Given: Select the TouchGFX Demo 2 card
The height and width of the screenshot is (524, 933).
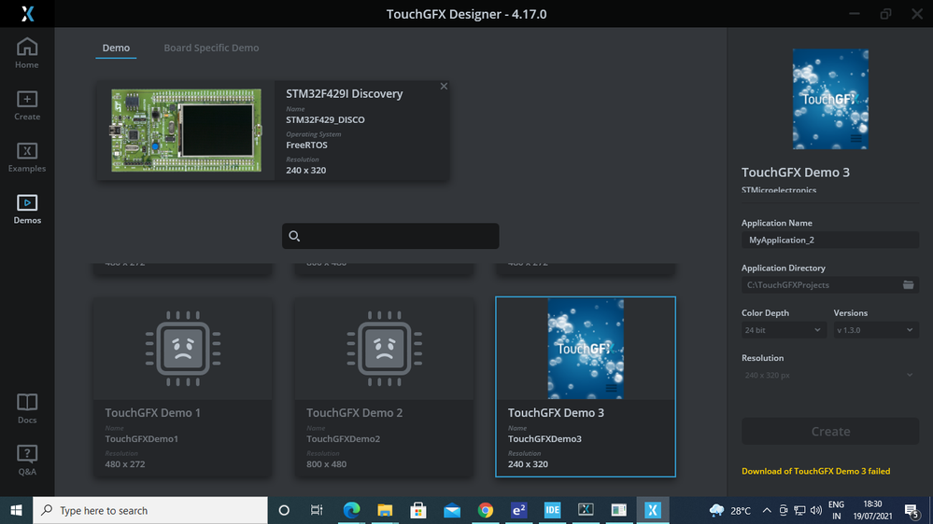Looking at the screenshot, I should [x=385, y=387].
